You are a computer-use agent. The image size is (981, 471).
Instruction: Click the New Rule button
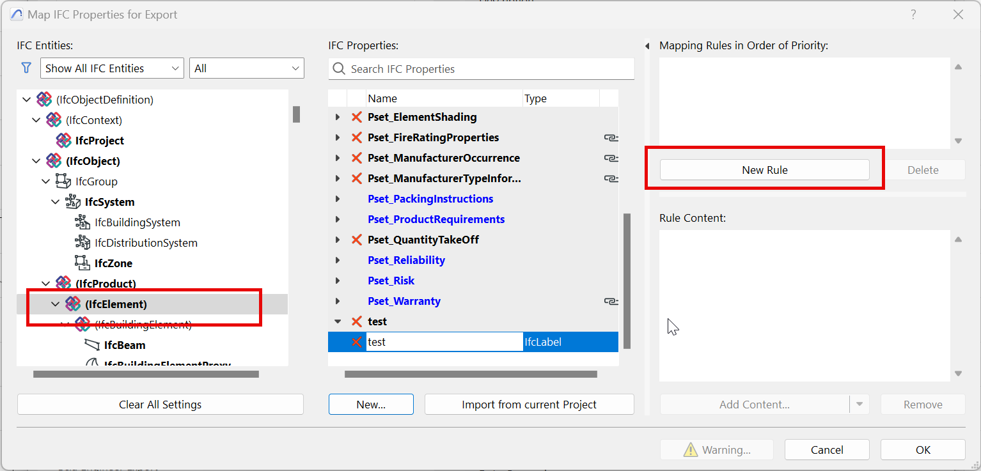(x=764, y=170)
